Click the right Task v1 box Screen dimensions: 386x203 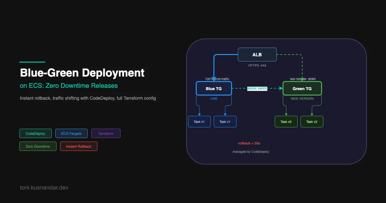click(x=225, y=122)
